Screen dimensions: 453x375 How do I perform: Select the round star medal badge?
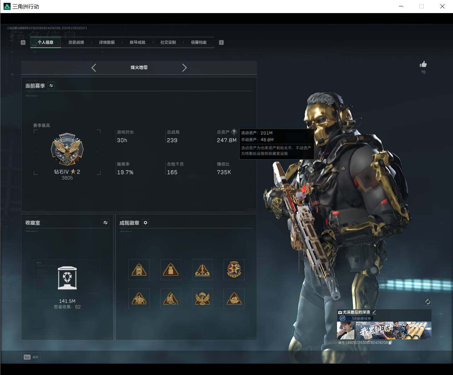tap(234, 270)
